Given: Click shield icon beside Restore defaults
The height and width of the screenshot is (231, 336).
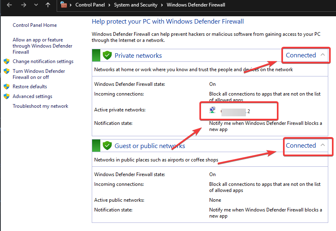Looking at the screenshot, I should pos(7,87).
